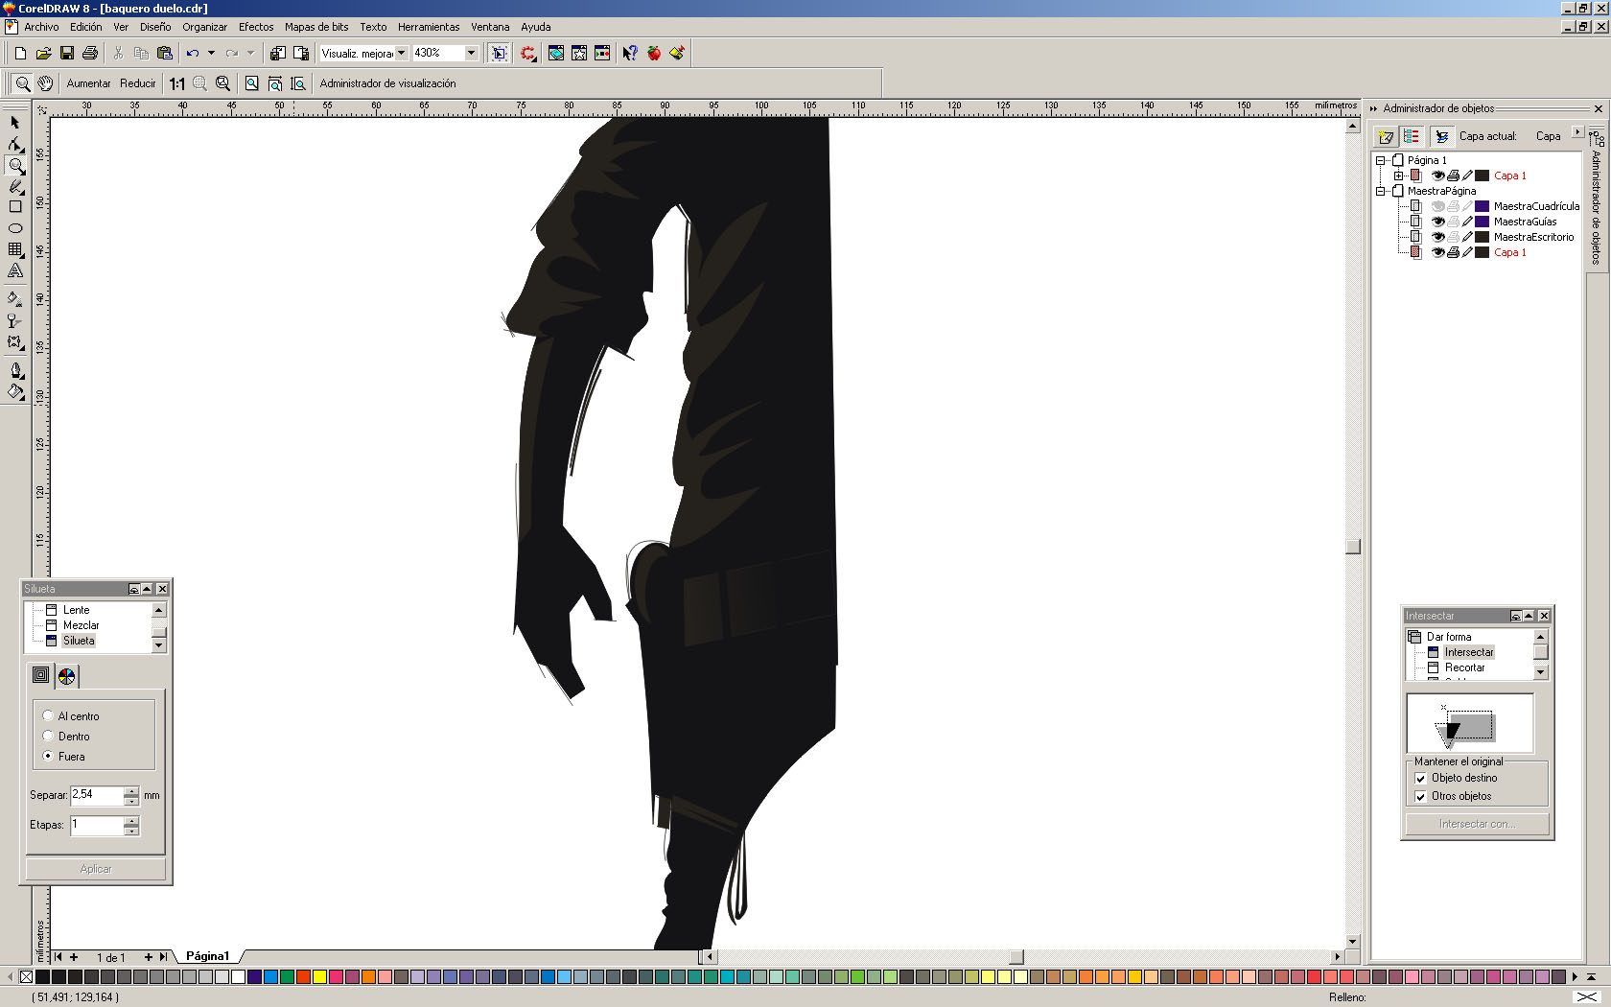Screen dimensions: 1611x1007
Task: Click the Print icon in toolbar
Action: coord(90,54)
